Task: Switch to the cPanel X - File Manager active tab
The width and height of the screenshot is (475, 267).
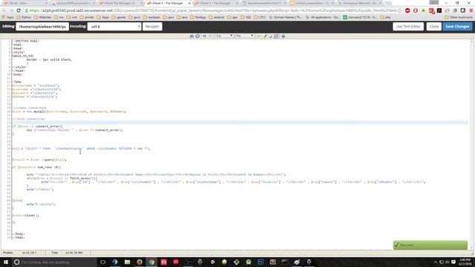Action: tap(168, 3)
